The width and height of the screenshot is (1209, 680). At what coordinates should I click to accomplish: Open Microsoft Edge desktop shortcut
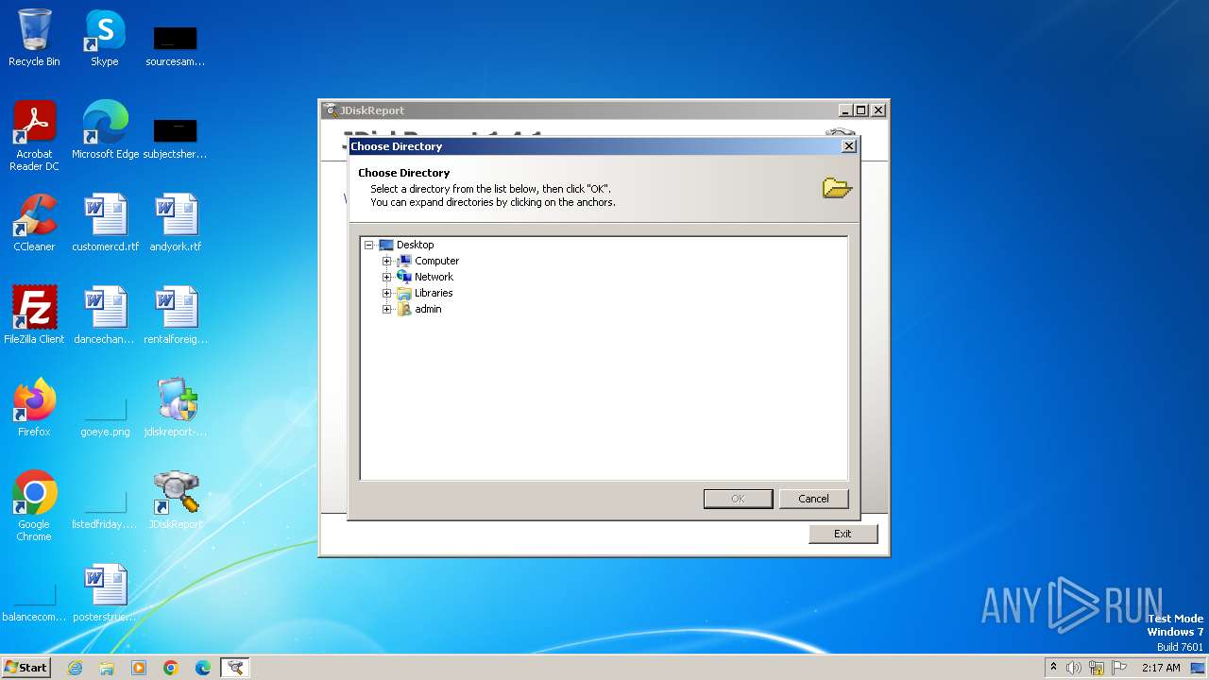(105, 130)
